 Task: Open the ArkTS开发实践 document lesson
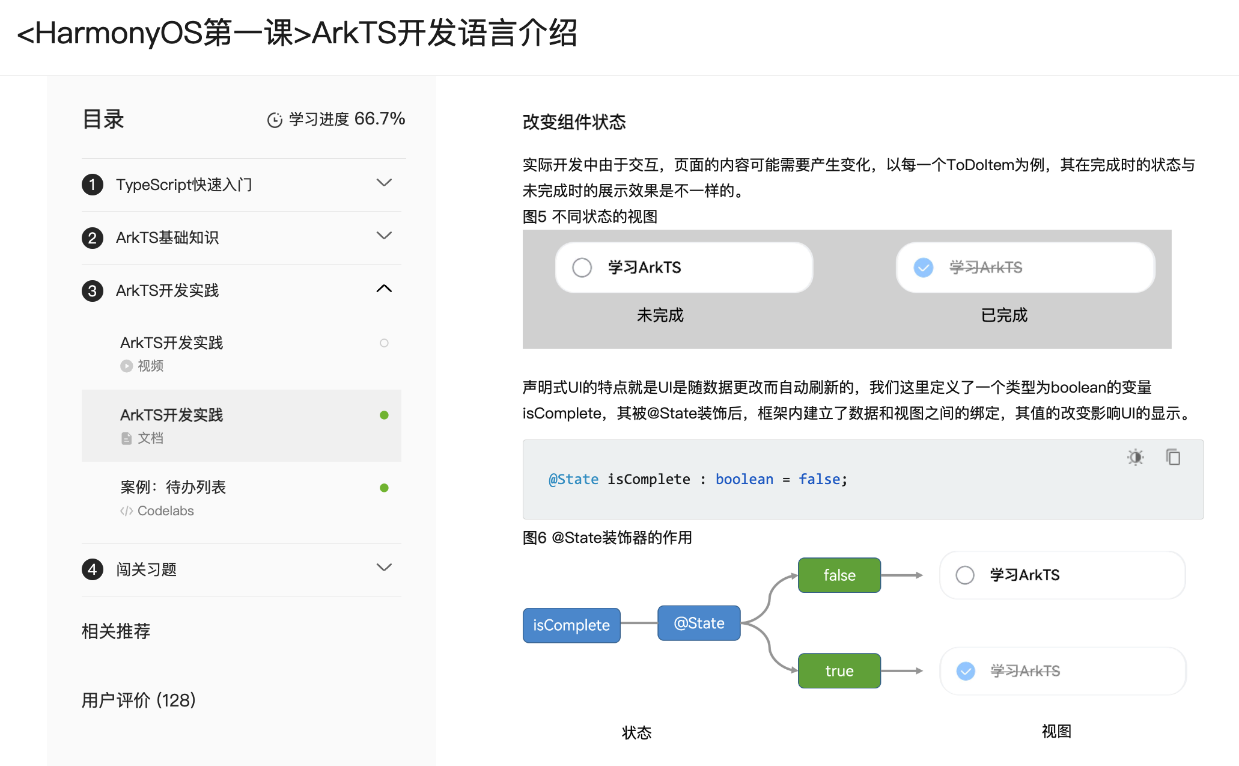tap(242, 426)
